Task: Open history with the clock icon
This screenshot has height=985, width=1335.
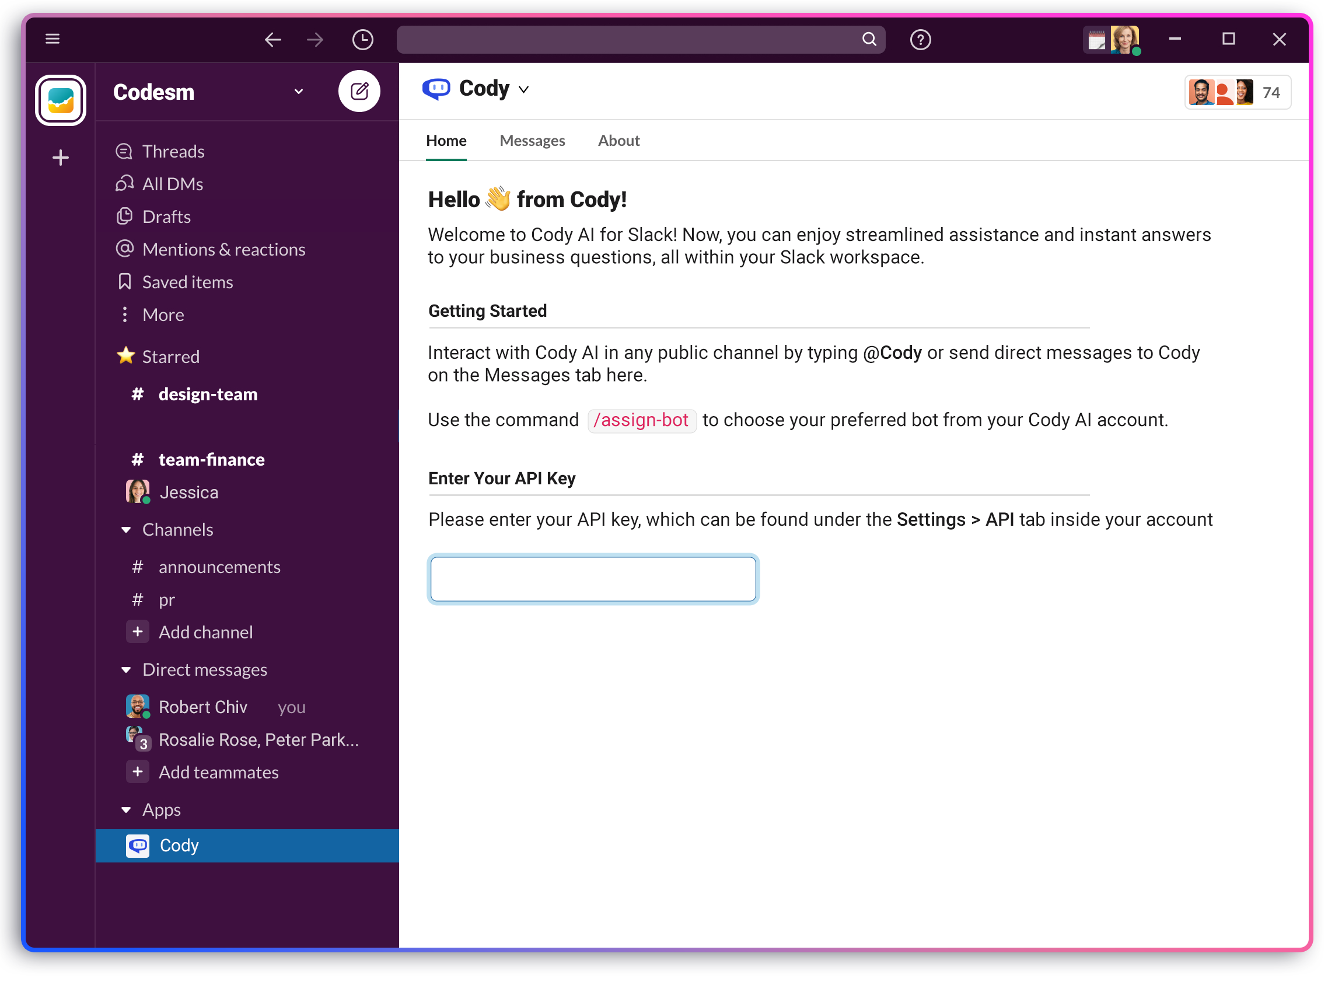Action: (362, 39)
